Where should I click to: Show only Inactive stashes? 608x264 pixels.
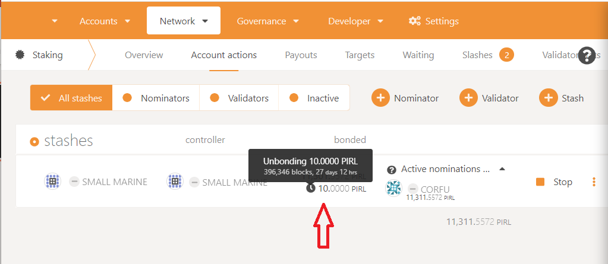[314, 98]
